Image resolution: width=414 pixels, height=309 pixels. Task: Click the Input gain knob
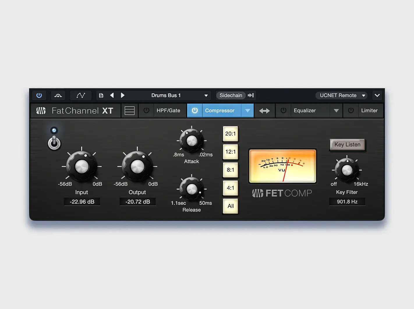point(82,166)
